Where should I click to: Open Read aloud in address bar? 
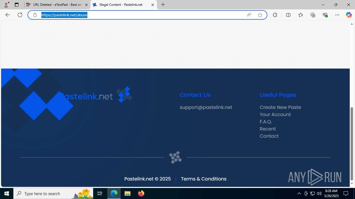click(x=249, y=15)
